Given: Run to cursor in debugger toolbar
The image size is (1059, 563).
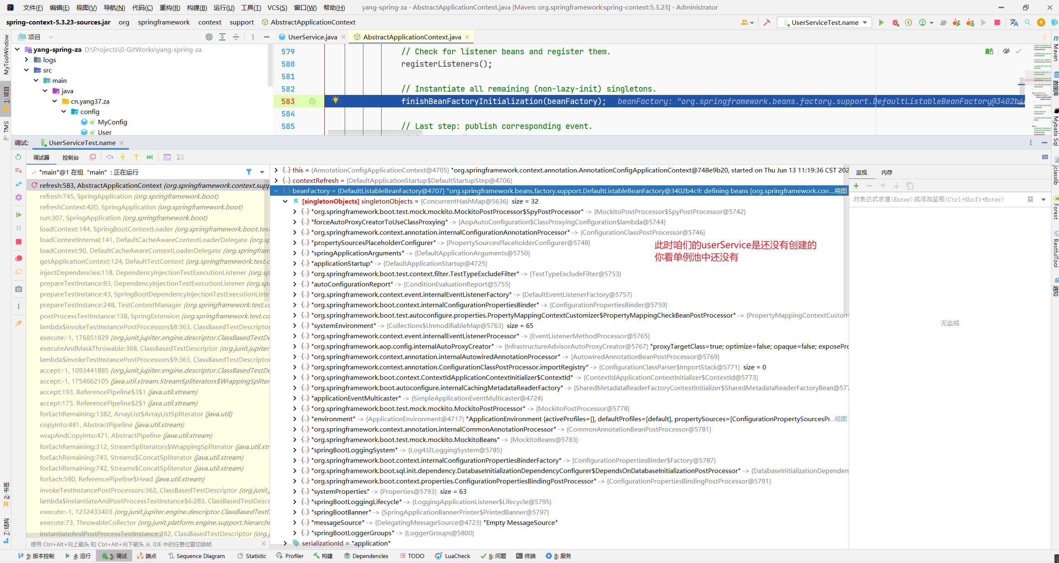Looking at the screenshot, I should pos(150,157).
